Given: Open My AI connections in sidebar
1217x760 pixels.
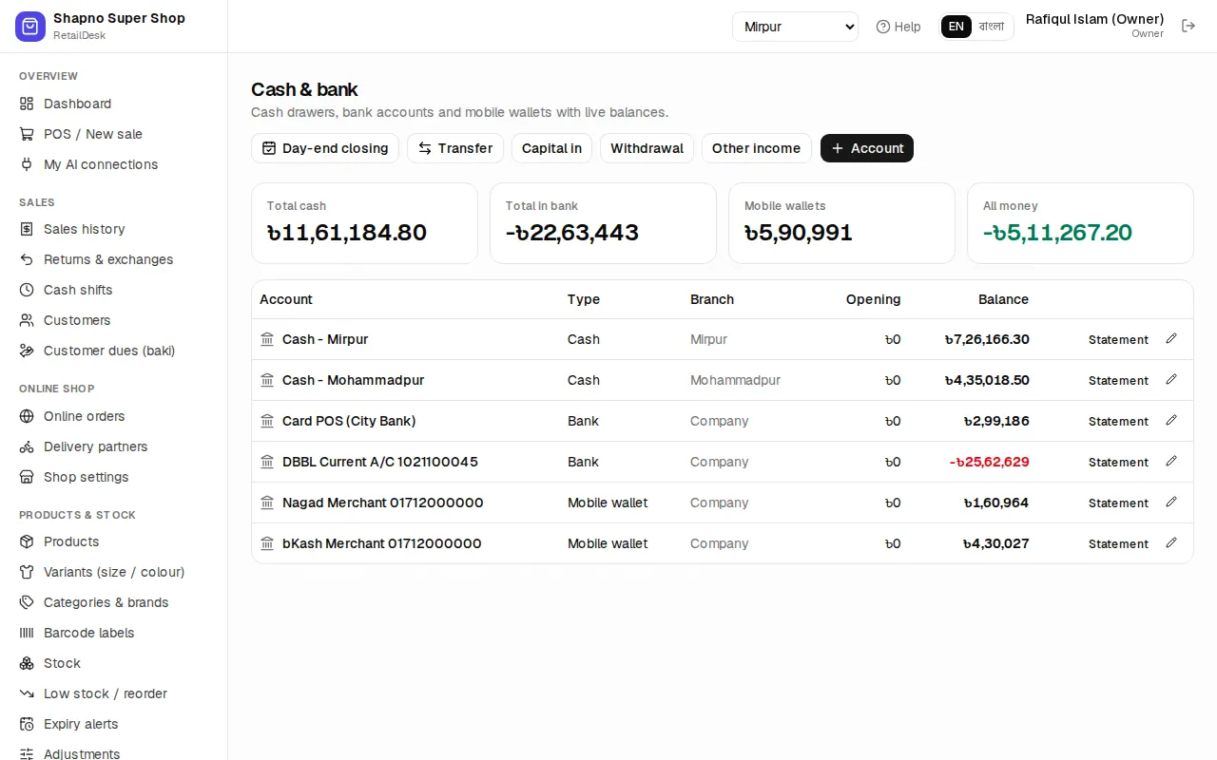Looking at the screenshot, I should [x=114, y=164].
